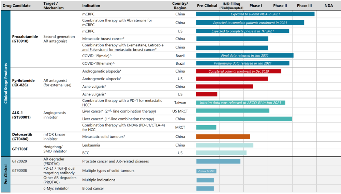The height and width of the screenshot is (194, 341).
Task: Click the GT20029 Prostate cancer progress bar
Action: [x=218, y=161]
